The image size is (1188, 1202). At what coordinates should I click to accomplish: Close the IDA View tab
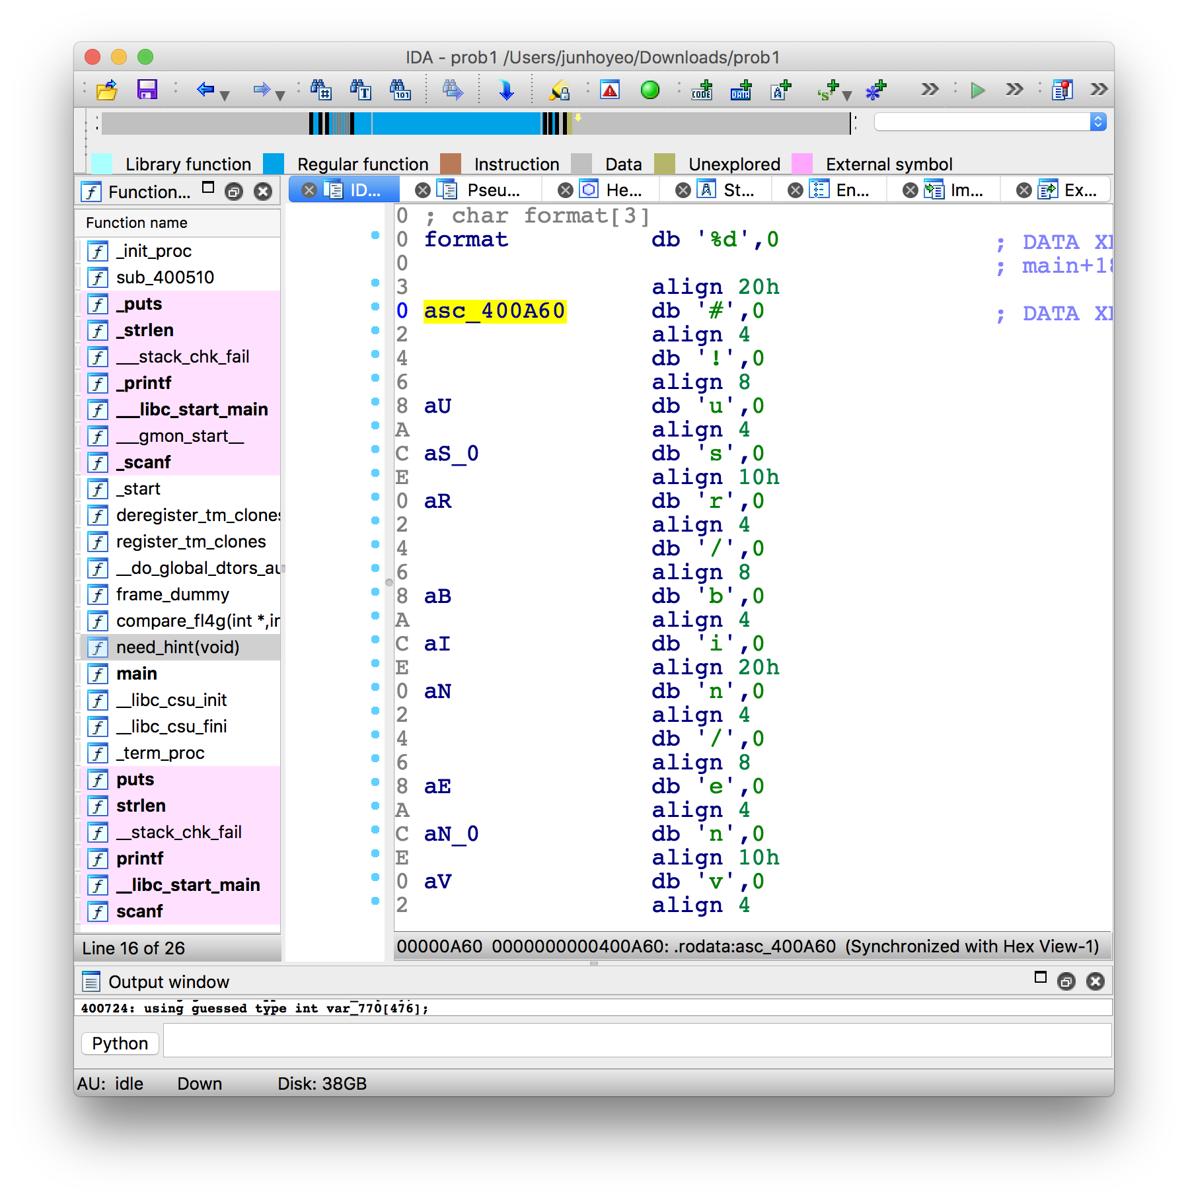[309, 190]
